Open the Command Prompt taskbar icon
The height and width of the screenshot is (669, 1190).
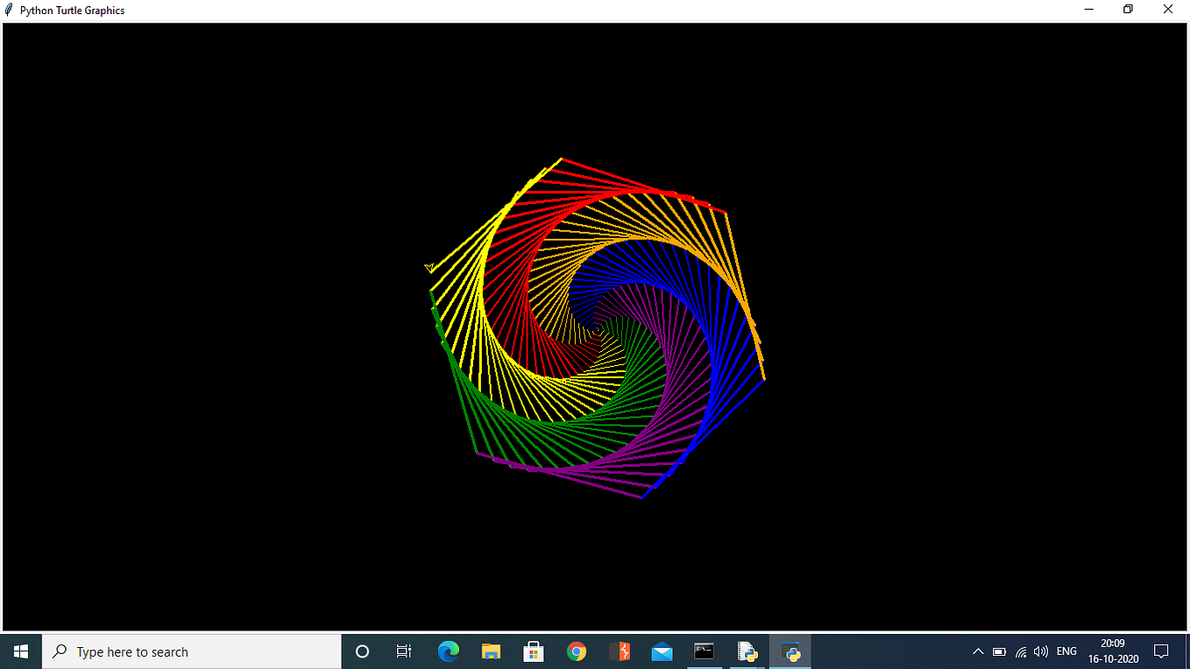[704, 651]
